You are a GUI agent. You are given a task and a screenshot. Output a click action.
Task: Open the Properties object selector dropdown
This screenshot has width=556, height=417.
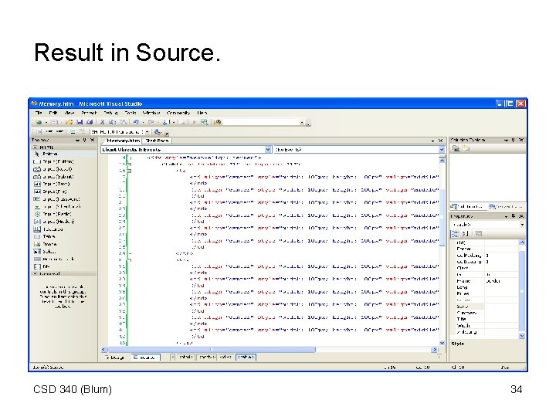(522, 225)
